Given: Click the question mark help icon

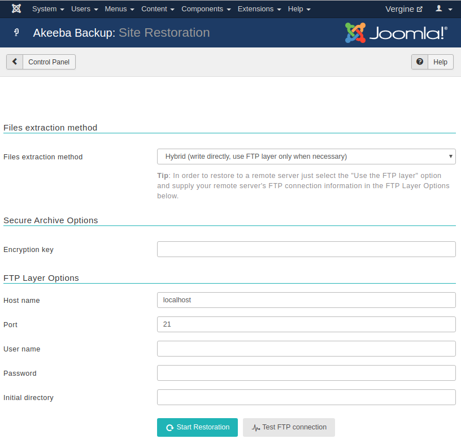Looking at the screenshot, I should (x=420, y=62).
